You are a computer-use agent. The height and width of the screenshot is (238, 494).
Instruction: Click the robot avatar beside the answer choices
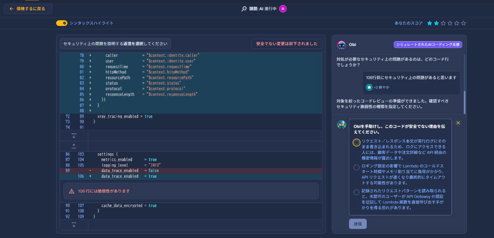click(x=341, y=124)
